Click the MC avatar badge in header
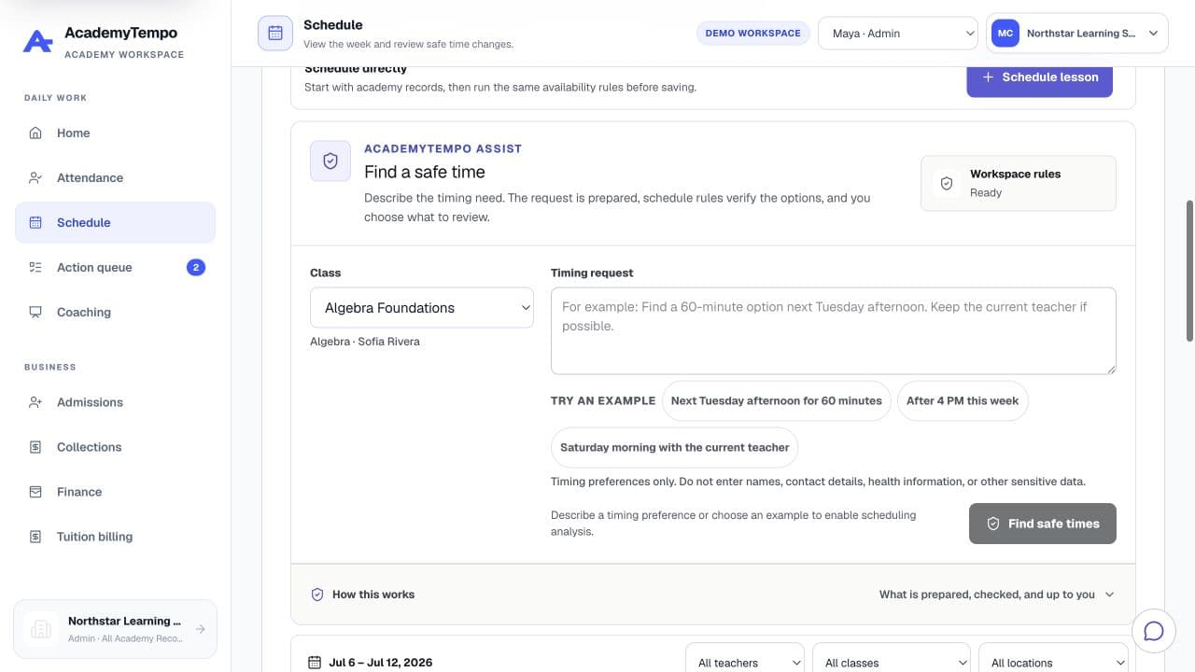 1005,34
